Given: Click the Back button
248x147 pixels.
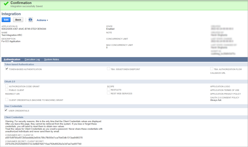Looking at the screenshot, I should (18, 20).
